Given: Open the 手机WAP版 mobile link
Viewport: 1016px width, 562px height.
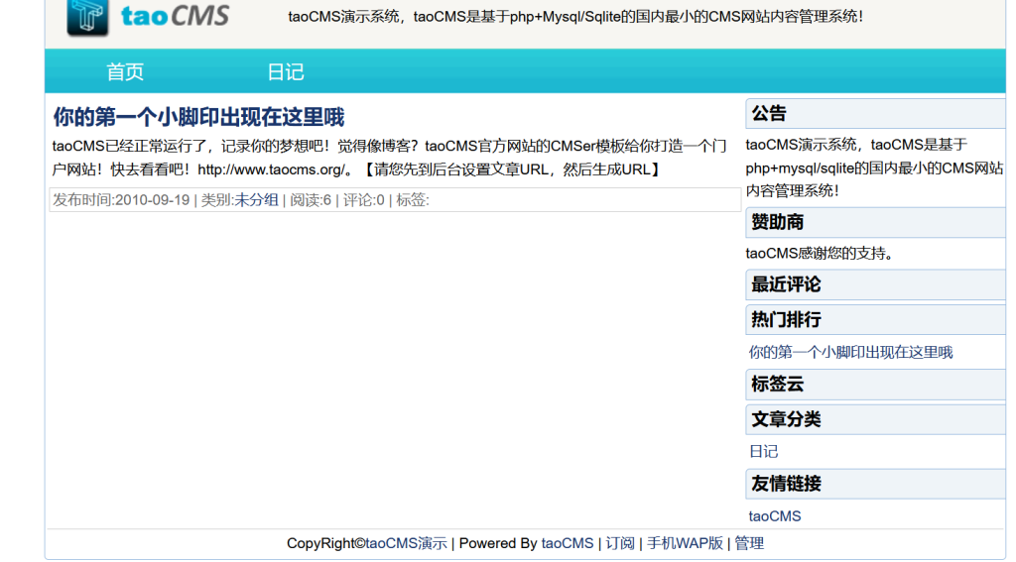Looking at the screenshot, I should (685, 543).
